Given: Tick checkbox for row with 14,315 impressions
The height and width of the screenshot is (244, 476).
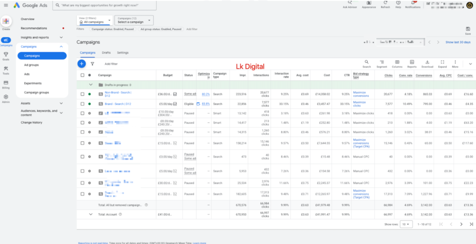Looking at the screenshot, I should 83,132.
